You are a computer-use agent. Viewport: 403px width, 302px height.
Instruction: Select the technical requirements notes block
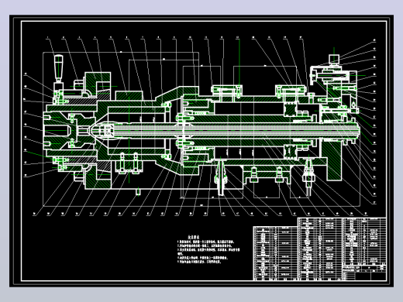[208, 249]
